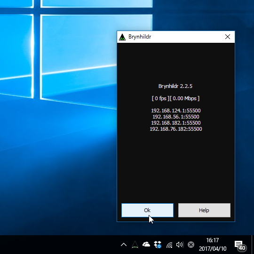The image size is (254, 254).
Task: Select address 192.168.76.182:55500
Action: [176, 129]
